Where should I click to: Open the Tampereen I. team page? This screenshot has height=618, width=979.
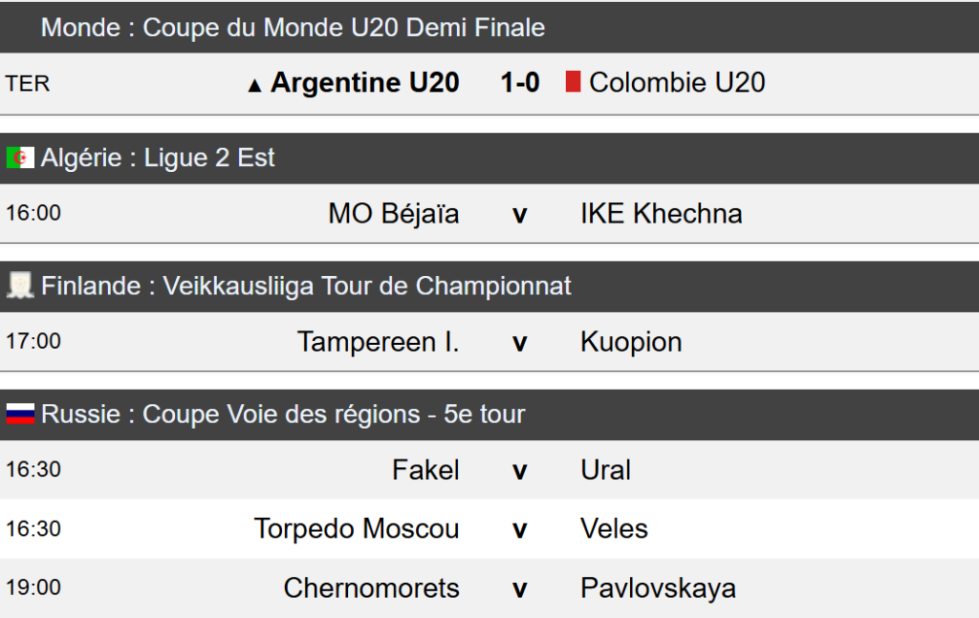pos(378,341)
